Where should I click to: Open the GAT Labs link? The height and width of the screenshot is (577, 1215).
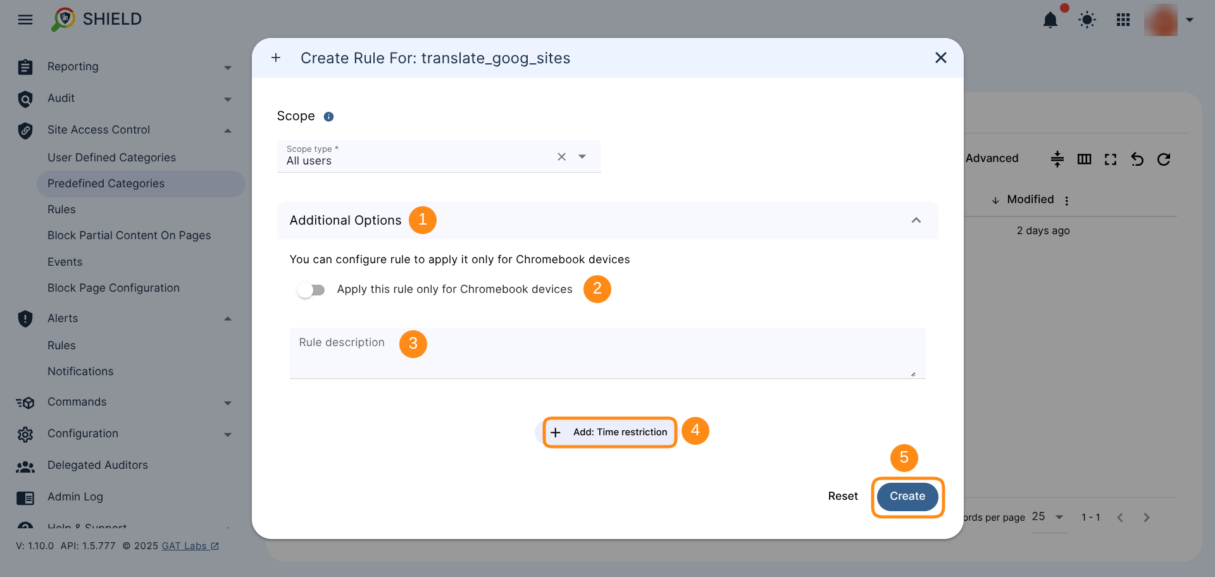[190, 546]
